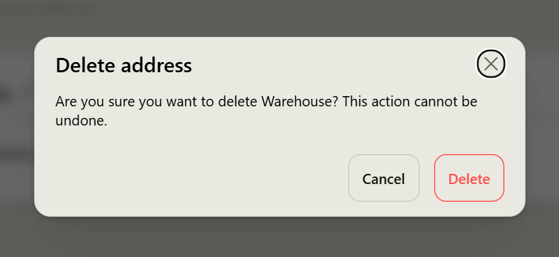Select the "Delete address" dialog heading
The width and height of the screenshot is (559, 257).
coord(124,65)
